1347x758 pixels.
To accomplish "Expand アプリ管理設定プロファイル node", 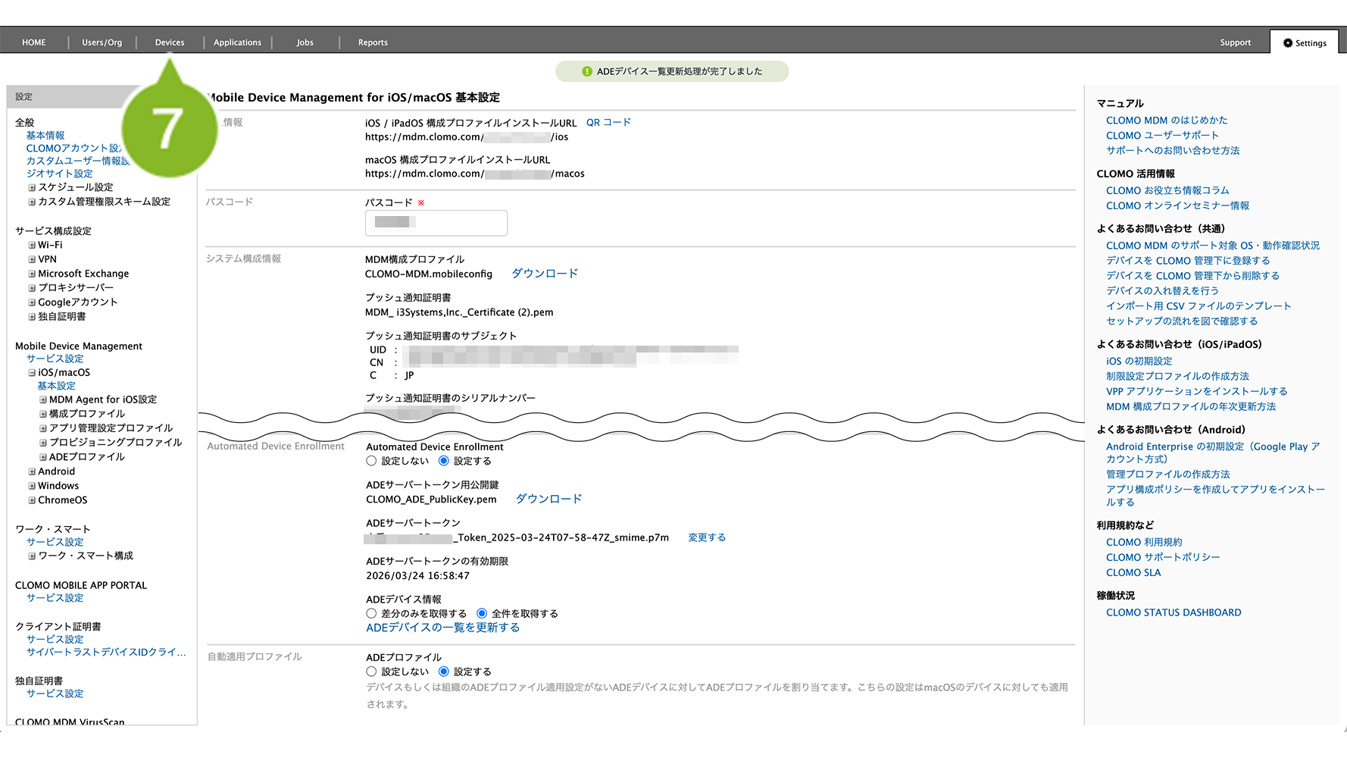I will click(43, 428).
